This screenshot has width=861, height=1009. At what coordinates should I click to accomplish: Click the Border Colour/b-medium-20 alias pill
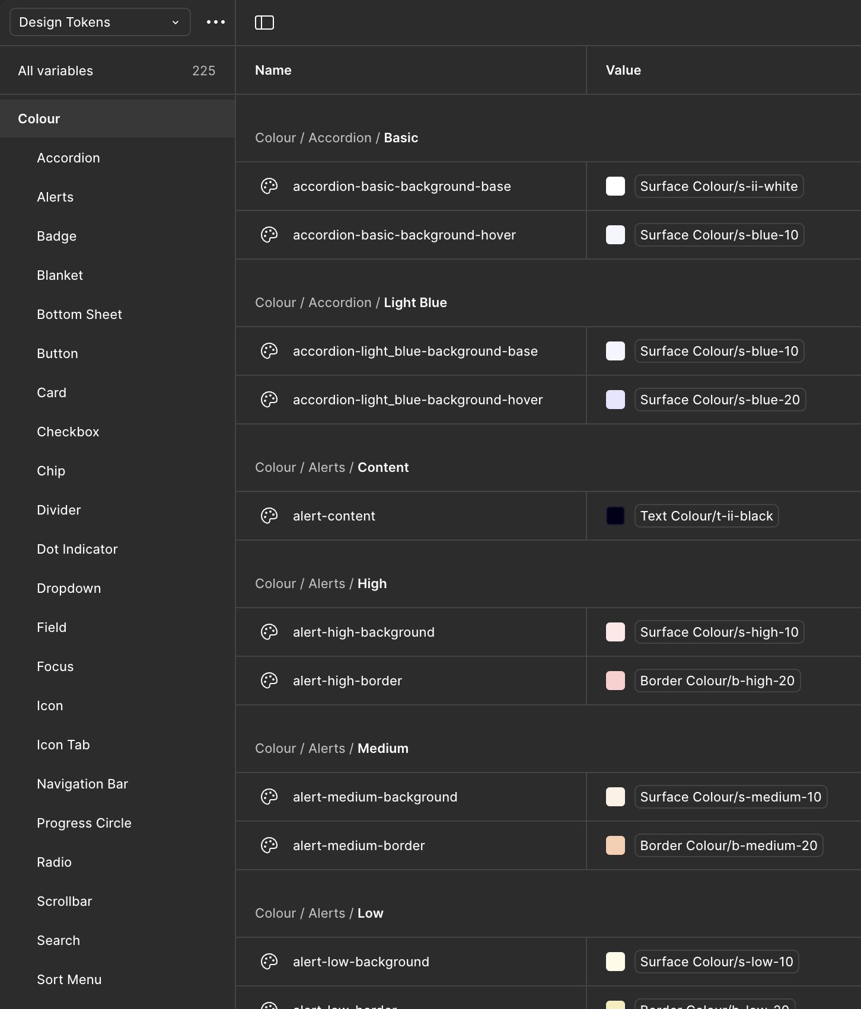coord(728,845)
